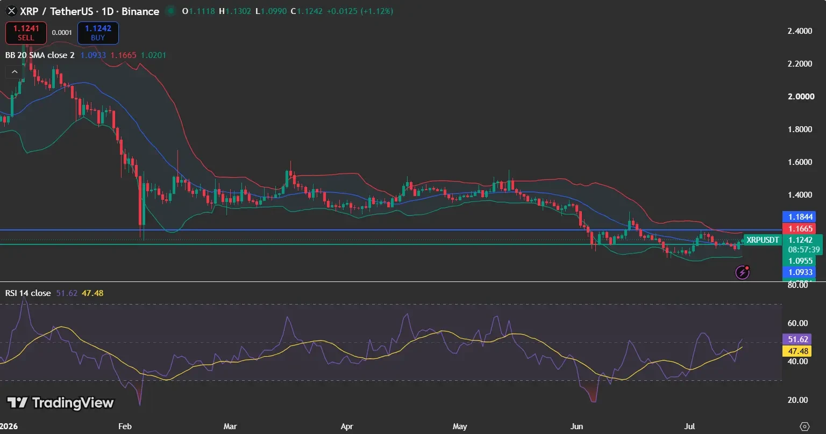Click 60.00 on the RSI scale
This screenshot has height=434, width=826.
click(797, 323)
